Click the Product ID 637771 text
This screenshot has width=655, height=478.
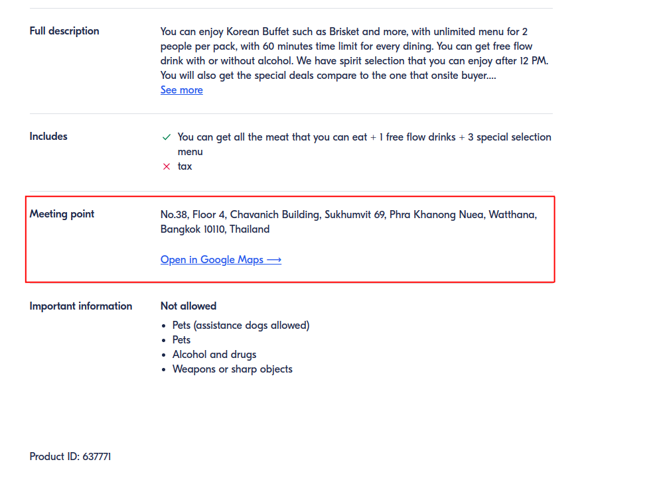click(x=70, y=457)
